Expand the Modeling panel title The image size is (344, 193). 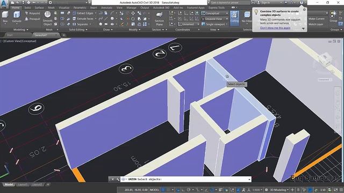click(21, 29)
